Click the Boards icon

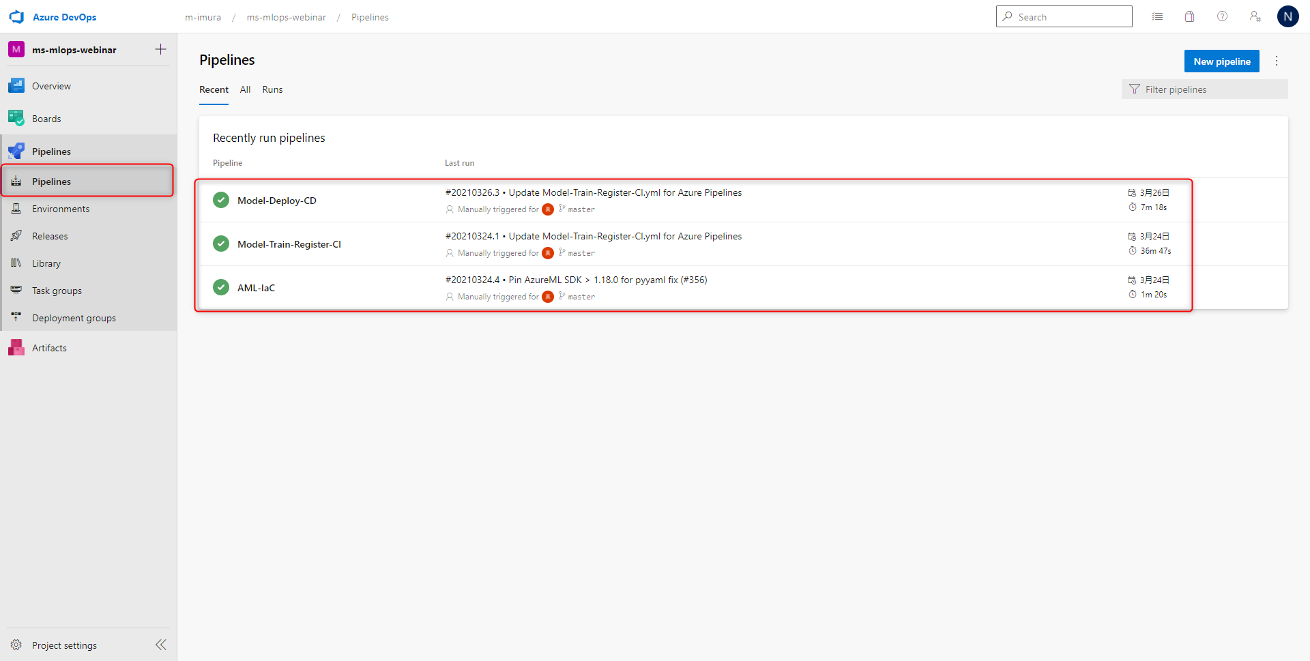pos(16,119)
